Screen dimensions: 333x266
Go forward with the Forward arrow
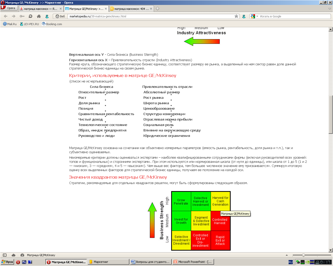pyautogui.click(x=14, y=16)
